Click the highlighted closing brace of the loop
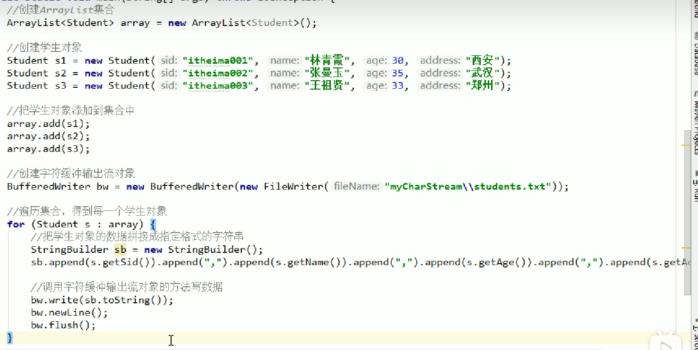698x350 pixels. click(x=10, y=338)
